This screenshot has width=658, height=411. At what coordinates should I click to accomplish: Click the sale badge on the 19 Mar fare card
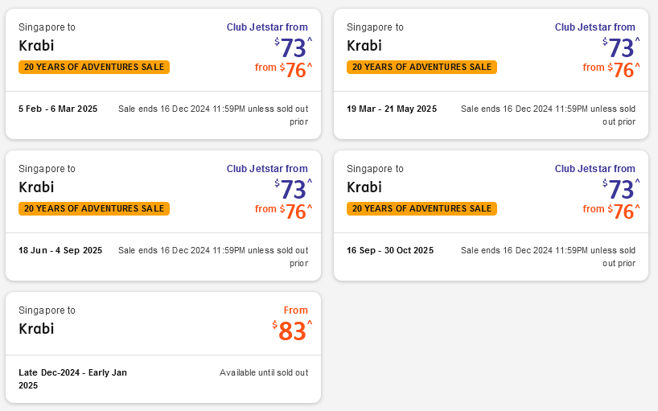(x=422, y=68)
